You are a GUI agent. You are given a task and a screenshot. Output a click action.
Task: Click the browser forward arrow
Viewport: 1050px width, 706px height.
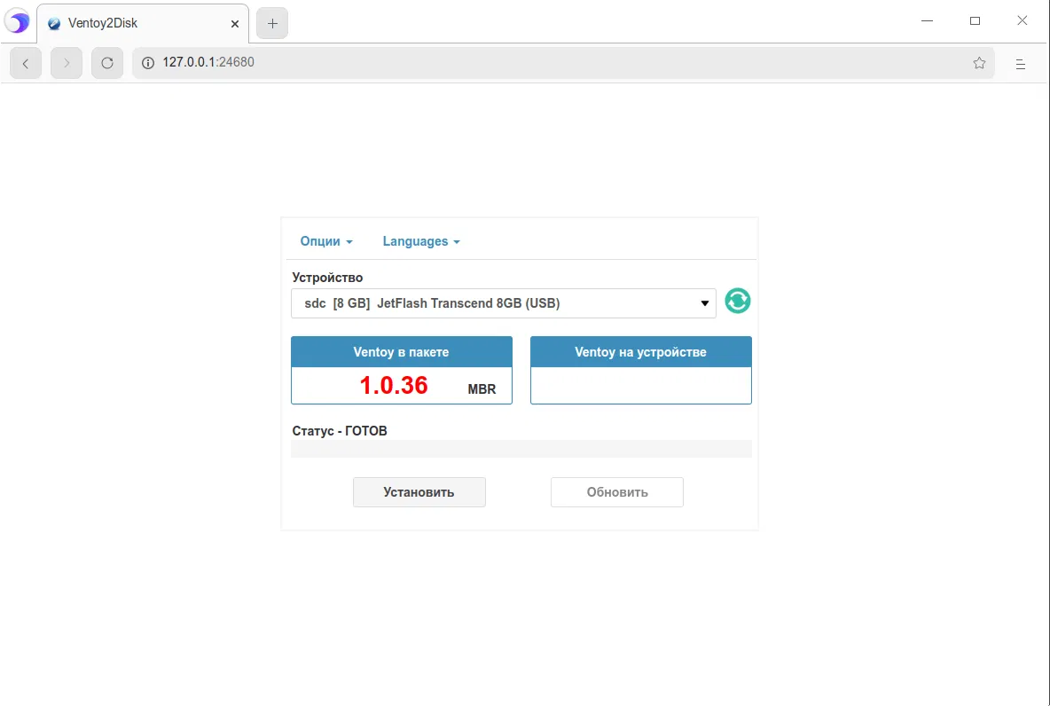coord(67,63)
